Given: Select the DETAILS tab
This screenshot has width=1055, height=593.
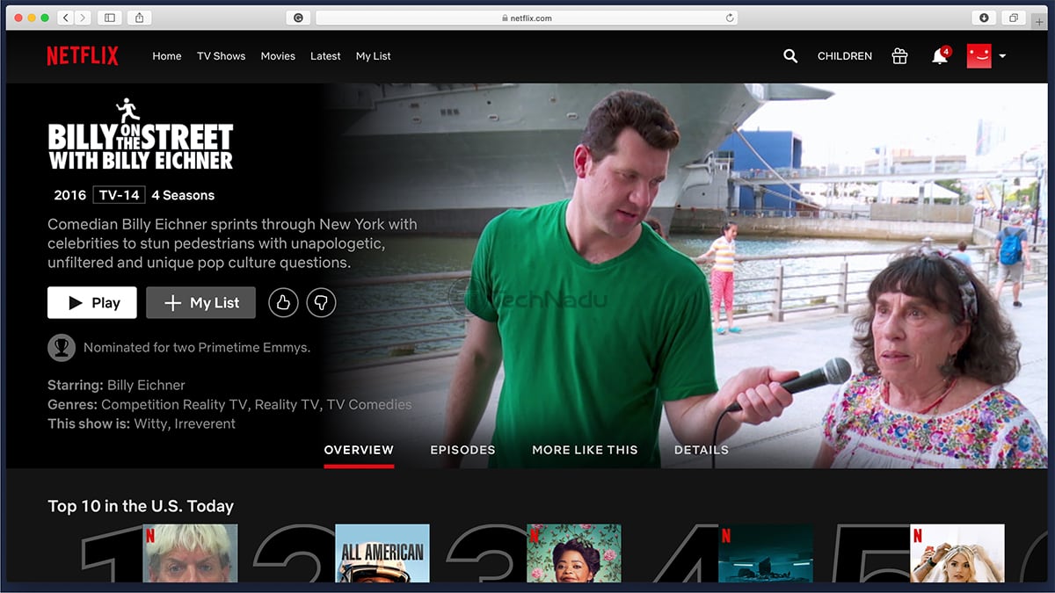Looking at the screenshot, I should pos(702,450).
